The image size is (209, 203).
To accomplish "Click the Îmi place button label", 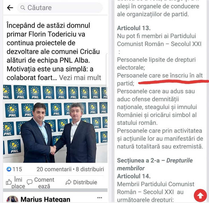I will click(18, 183).
